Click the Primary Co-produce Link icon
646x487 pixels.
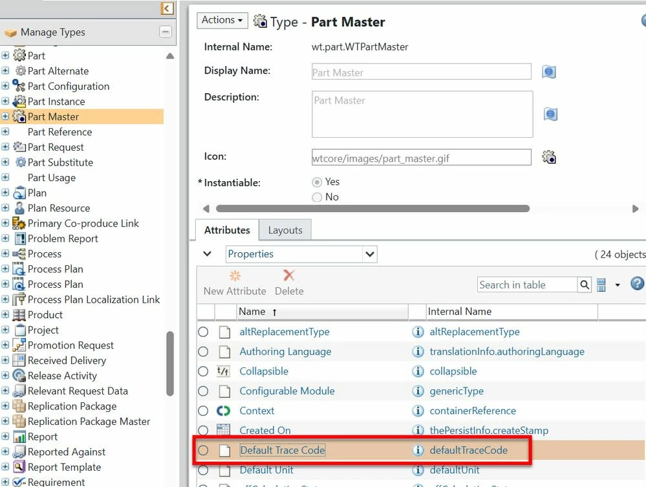click(19, 223)
